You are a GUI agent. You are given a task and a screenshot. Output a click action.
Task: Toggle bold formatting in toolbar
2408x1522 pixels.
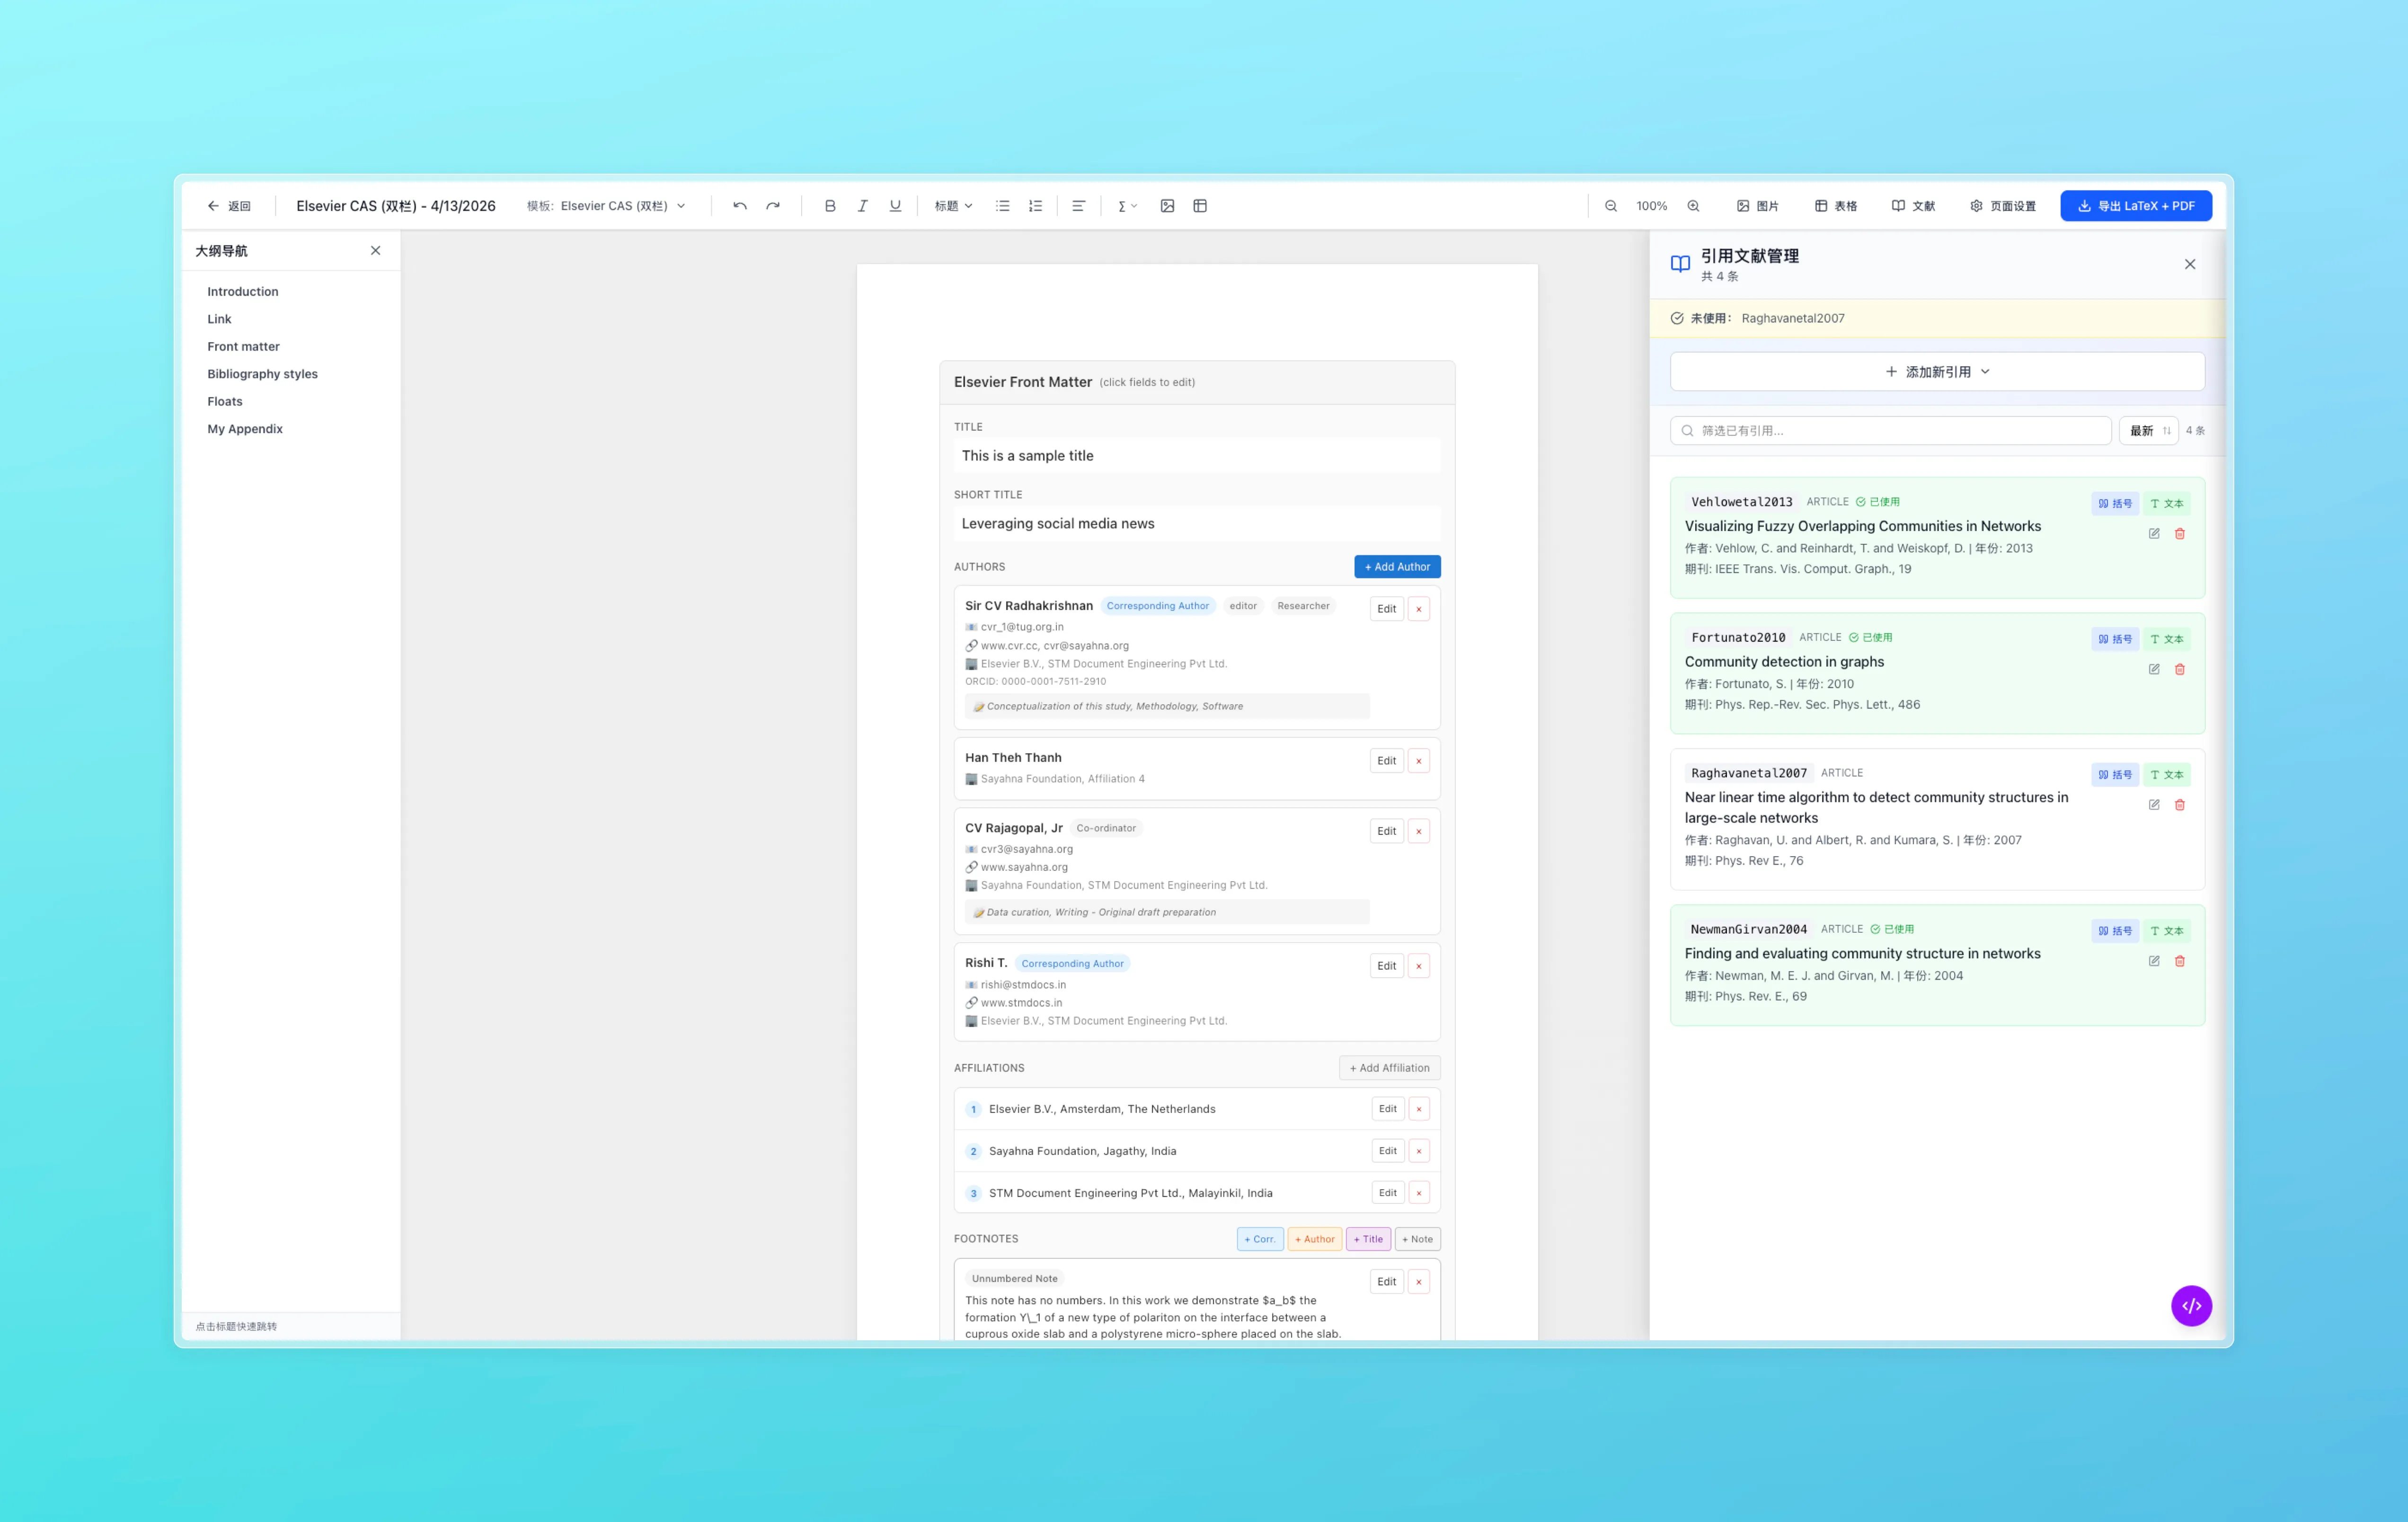click(829, 206)
